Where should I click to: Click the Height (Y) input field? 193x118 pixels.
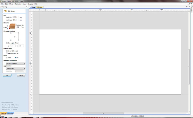(x=15, y=20)
